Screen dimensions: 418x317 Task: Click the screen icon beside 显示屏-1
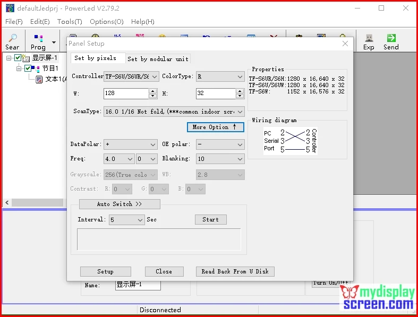(x=26, y=57)
